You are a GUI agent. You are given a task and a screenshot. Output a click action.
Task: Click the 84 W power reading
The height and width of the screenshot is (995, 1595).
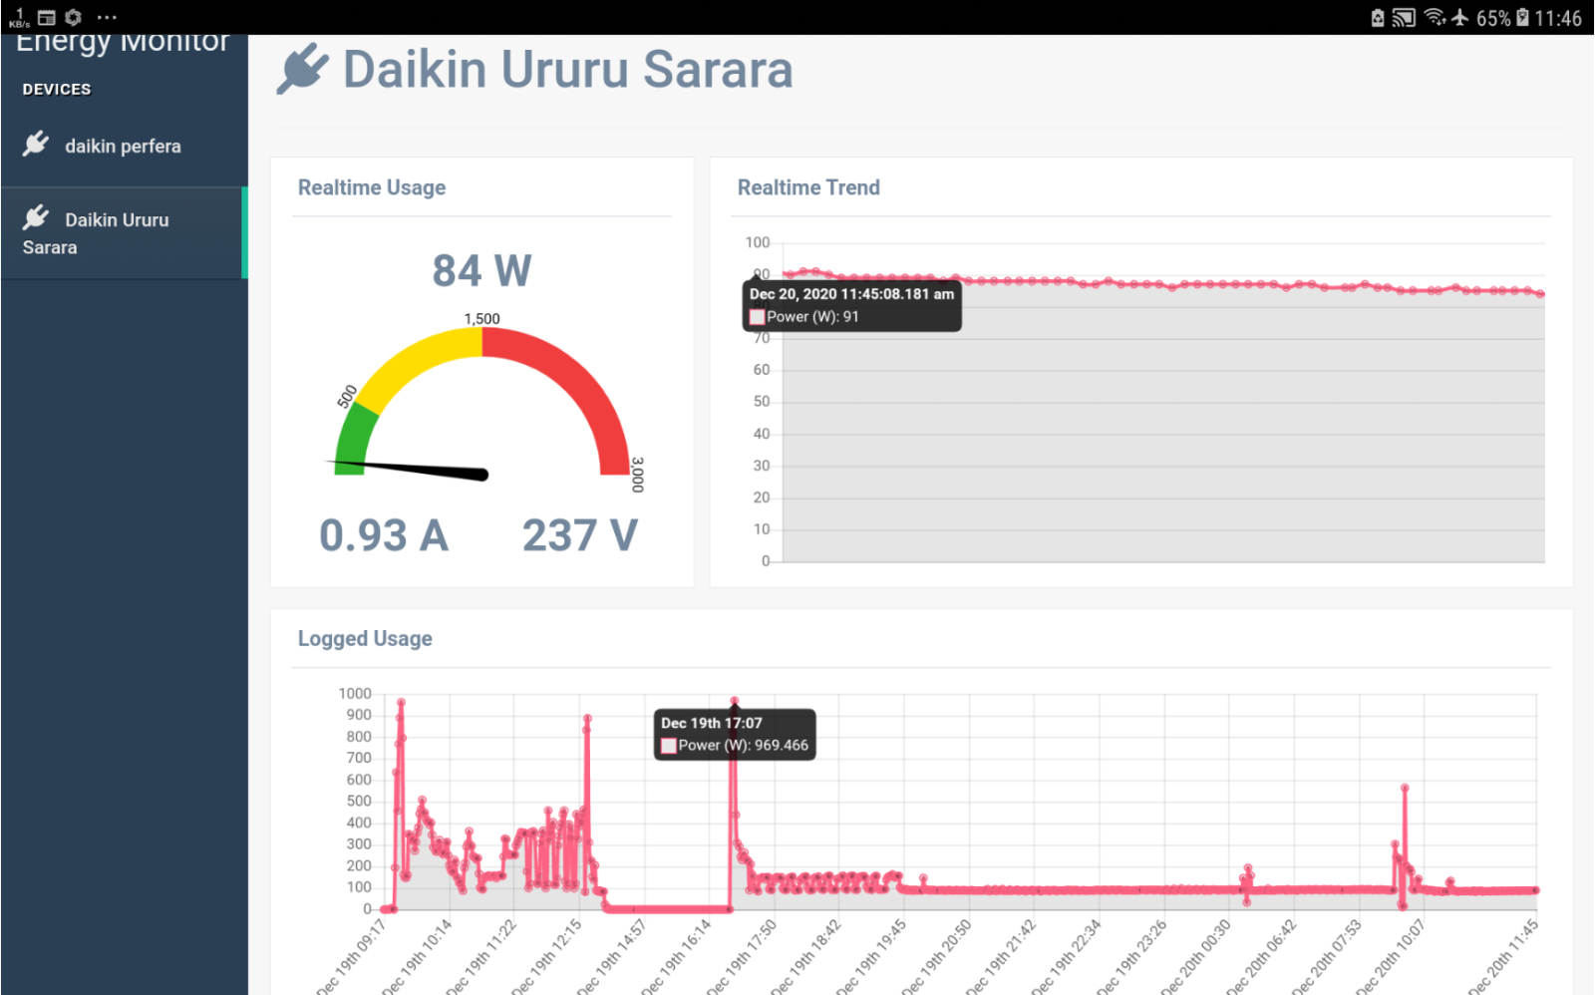coord(482,270)
